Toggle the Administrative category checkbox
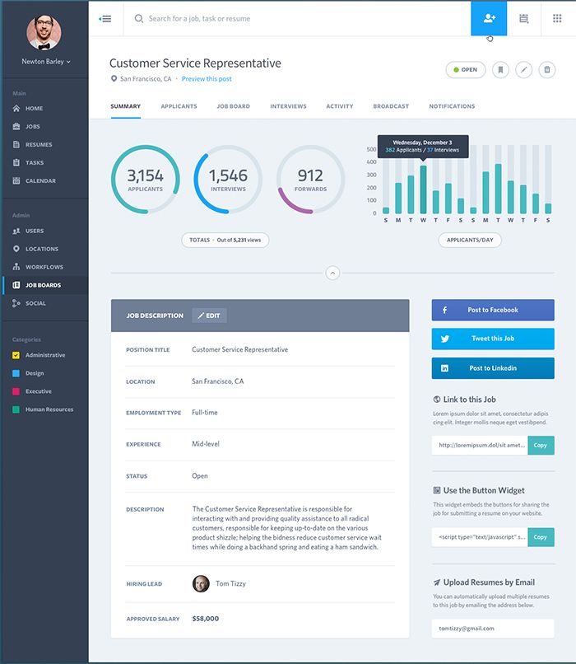Viewport: 576px width, 664px height. pyautogui.click(x=16, y=356)
